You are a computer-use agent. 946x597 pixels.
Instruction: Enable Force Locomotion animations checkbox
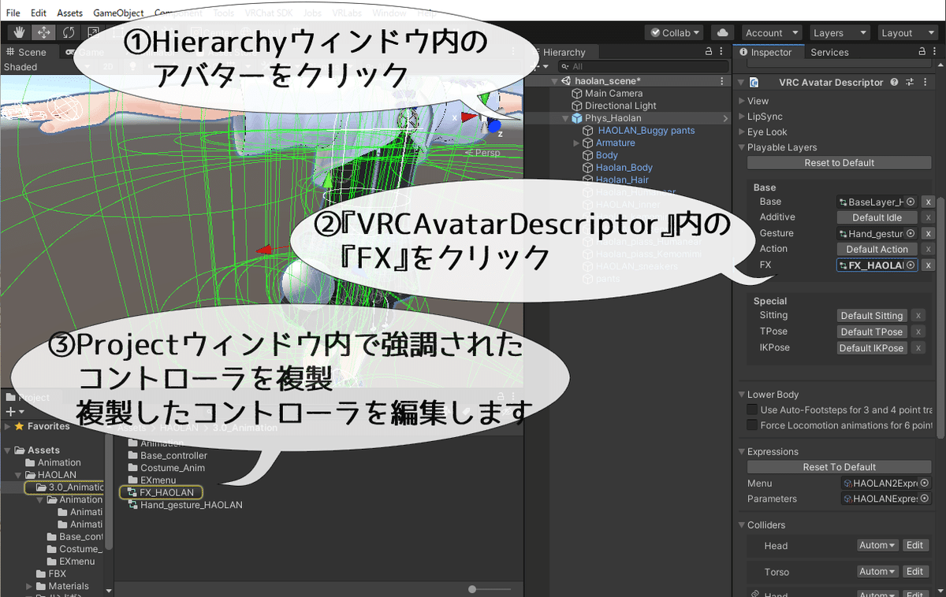752,425
